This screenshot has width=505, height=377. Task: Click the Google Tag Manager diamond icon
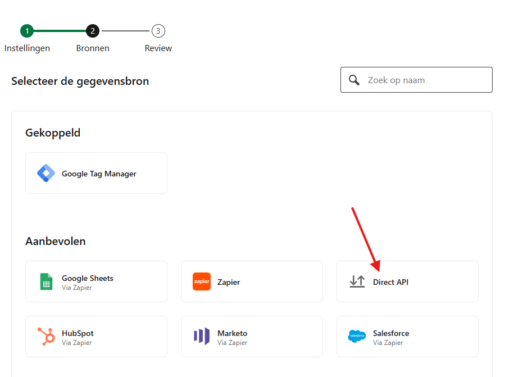[x=46, y=174]
